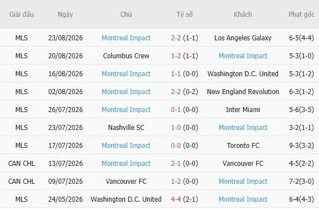The width and height of the screenshot is (319, 209).
Task: Click the Phạt góc column header
Action: click(301, 15)
